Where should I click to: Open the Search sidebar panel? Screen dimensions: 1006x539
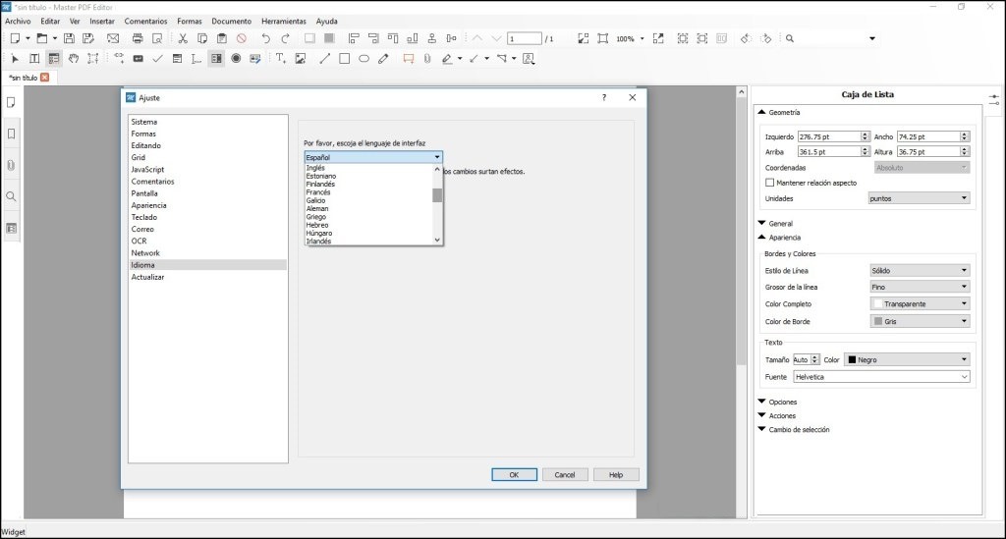11,196
